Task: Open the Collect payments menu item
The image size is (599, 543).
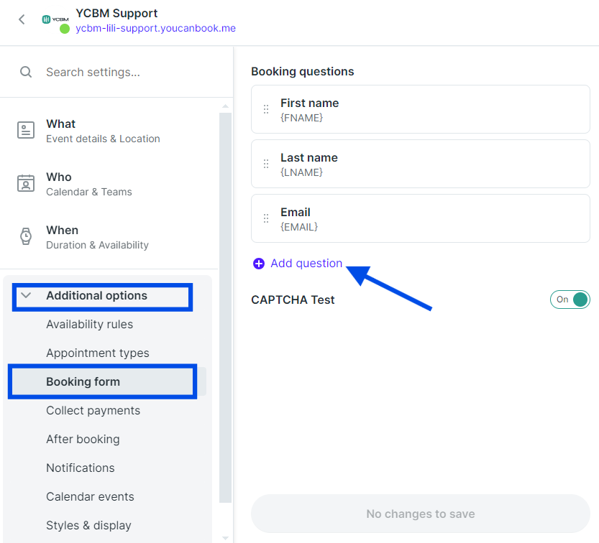Action: point(93,411)
